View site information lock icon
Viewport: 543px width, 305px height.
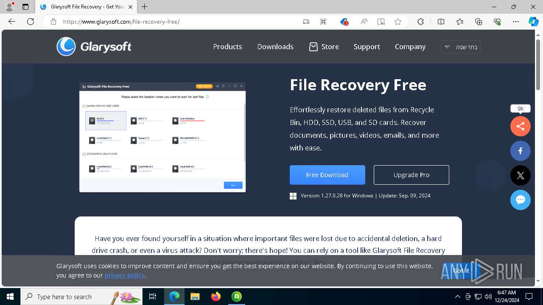53,22
